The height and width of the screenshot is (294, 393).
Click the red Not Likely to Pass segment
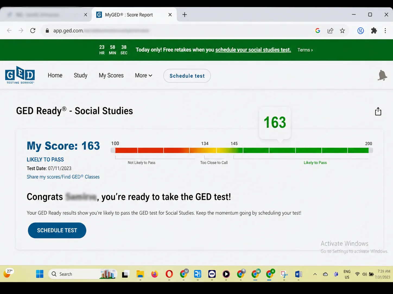coord(152,150)
